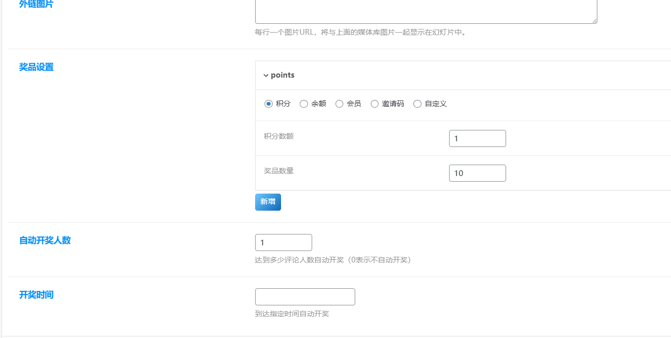
Task: Choose the 邀请码 prize type
Action: (374, 104)
